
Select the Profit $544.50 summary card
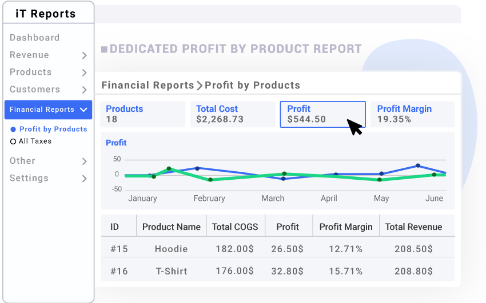pos(322,114)
